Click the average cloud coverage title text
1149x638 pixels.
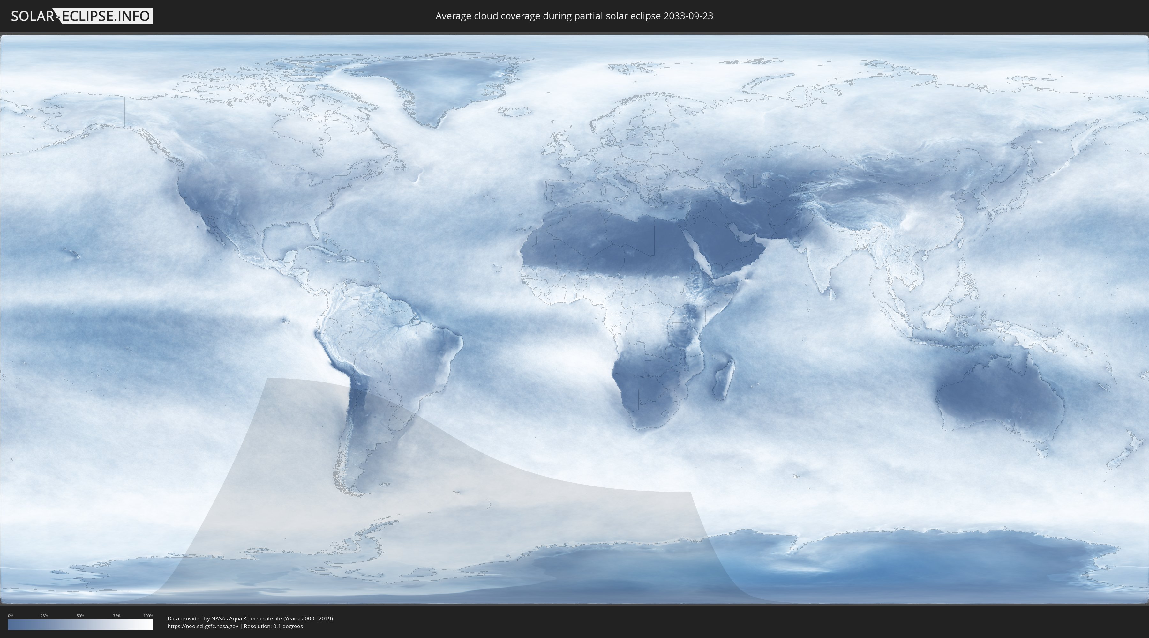(574, 16)
